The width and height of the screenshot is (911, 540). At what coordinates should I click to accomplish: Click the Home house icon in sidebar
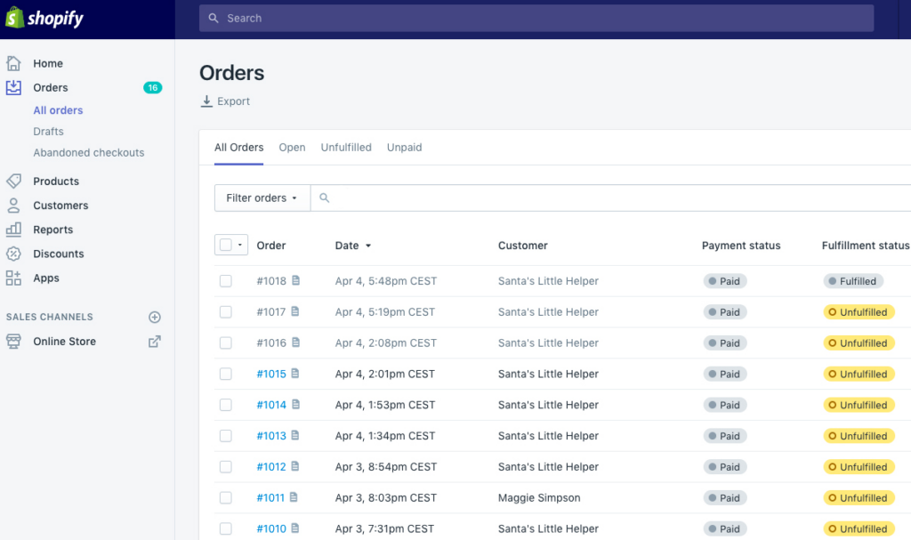(x=13, y=63)
